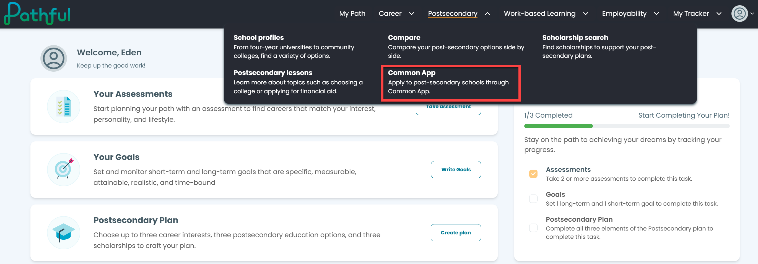Click the Create plan button

456,232
